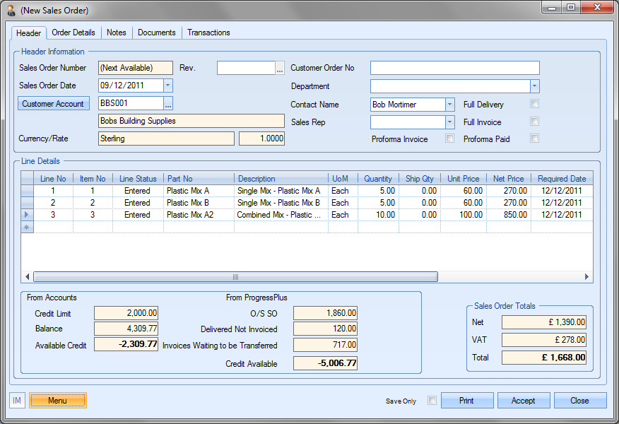Click the ellipsis button beside Rev. field

[x=280, y=69]
